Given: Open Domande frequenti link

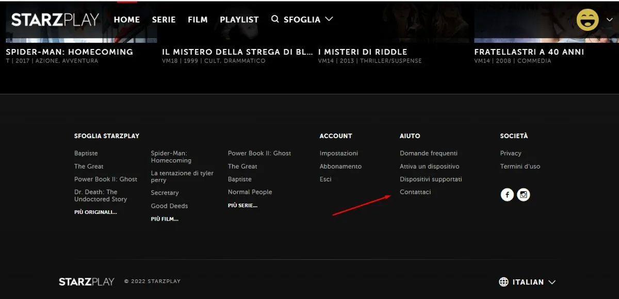Looking at the screenshot, I should click(429, 153).
